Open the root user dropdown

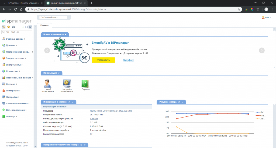point(267,18)
